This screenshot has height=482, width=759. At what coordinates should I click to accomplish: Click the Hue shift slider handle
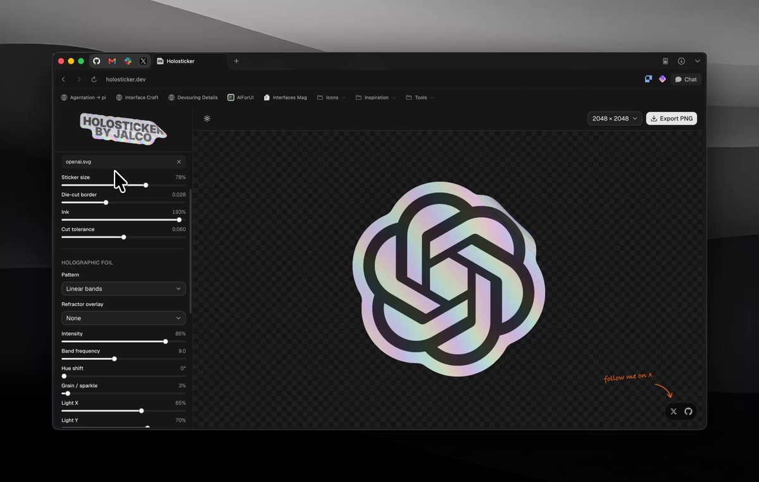click(64, 376)
